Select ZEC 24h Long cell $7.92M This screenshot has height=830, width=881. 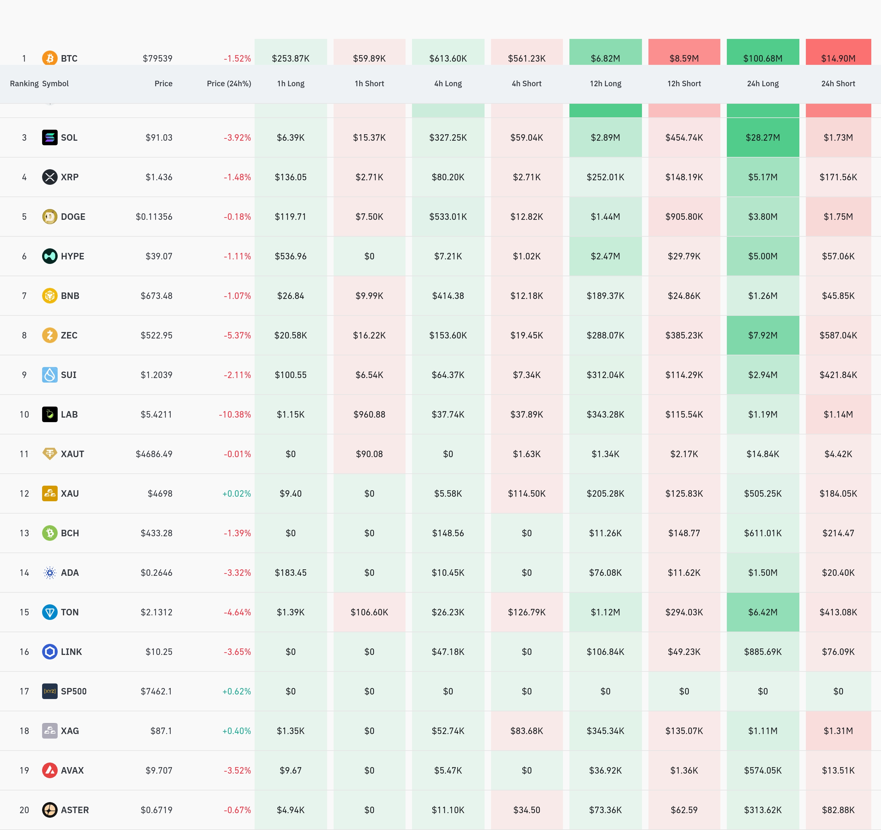(x=763, y=335)
